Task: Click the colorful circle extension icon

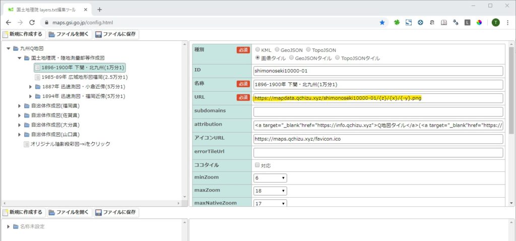Action: pos(479,23)
